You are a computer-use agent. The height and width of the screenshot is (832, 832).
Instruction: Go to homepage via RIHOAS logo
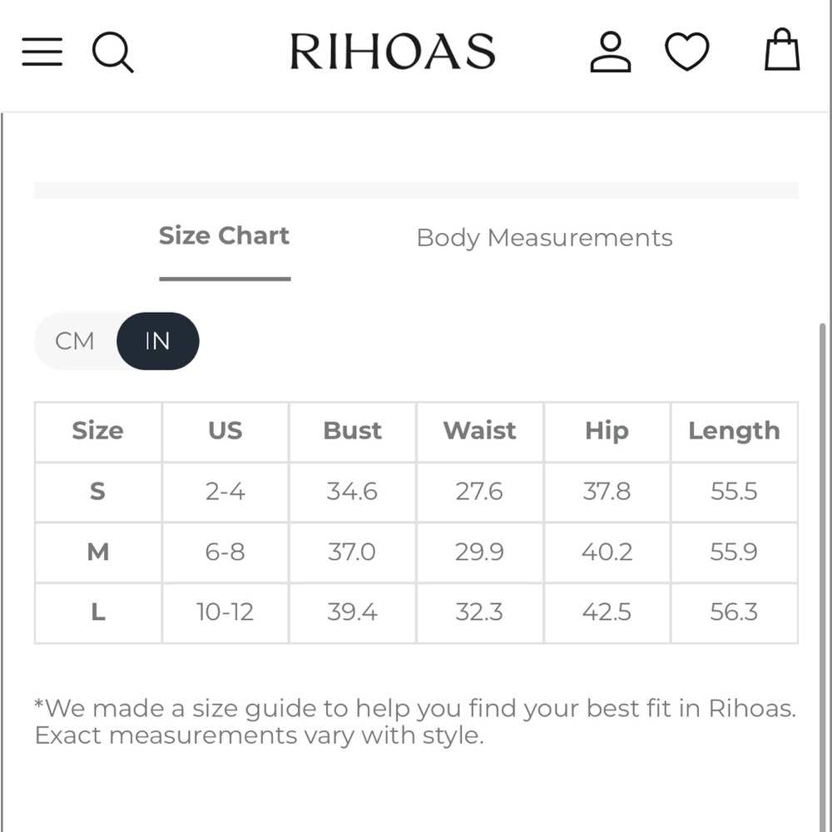393,52
